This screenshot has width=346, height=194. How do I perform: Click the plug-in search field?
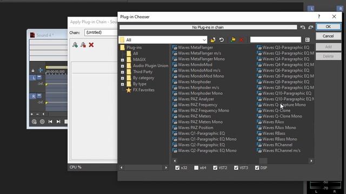pos(275,39)
